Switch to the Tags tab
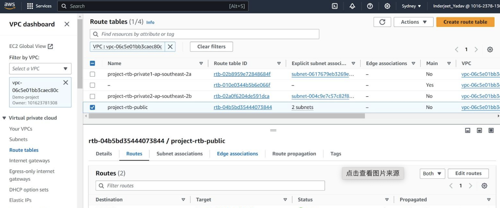Image resolution: width=500 pixels, height=208 pixels. tap(336, 154)
